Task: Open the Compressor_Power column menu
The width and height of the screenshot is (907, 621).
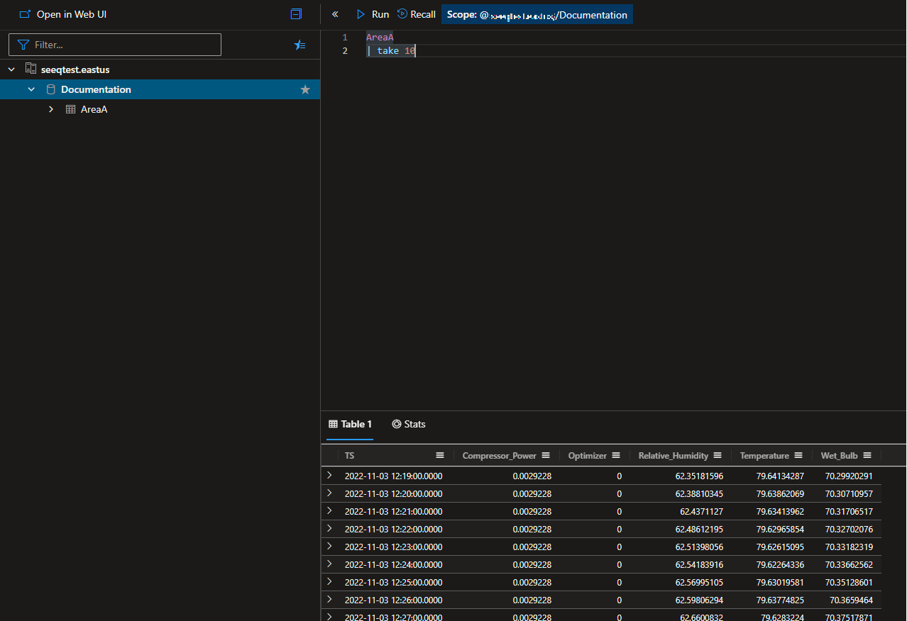Action: (546, 455)
